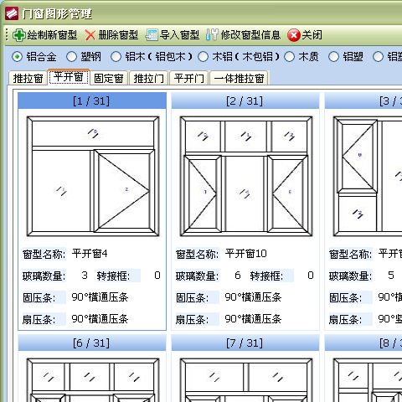Click the 窗型名称 label in card 1
Screen dimensions: 402x402
[44, 255]
